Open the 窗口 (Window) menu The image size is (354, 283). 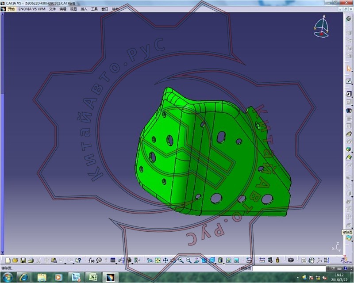pyautogui.click(x=105, y=9)
